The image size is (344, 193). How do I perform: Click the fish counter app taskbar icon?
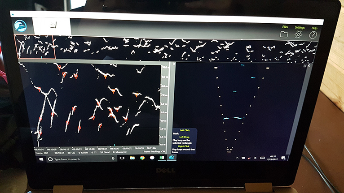point(171,158)
